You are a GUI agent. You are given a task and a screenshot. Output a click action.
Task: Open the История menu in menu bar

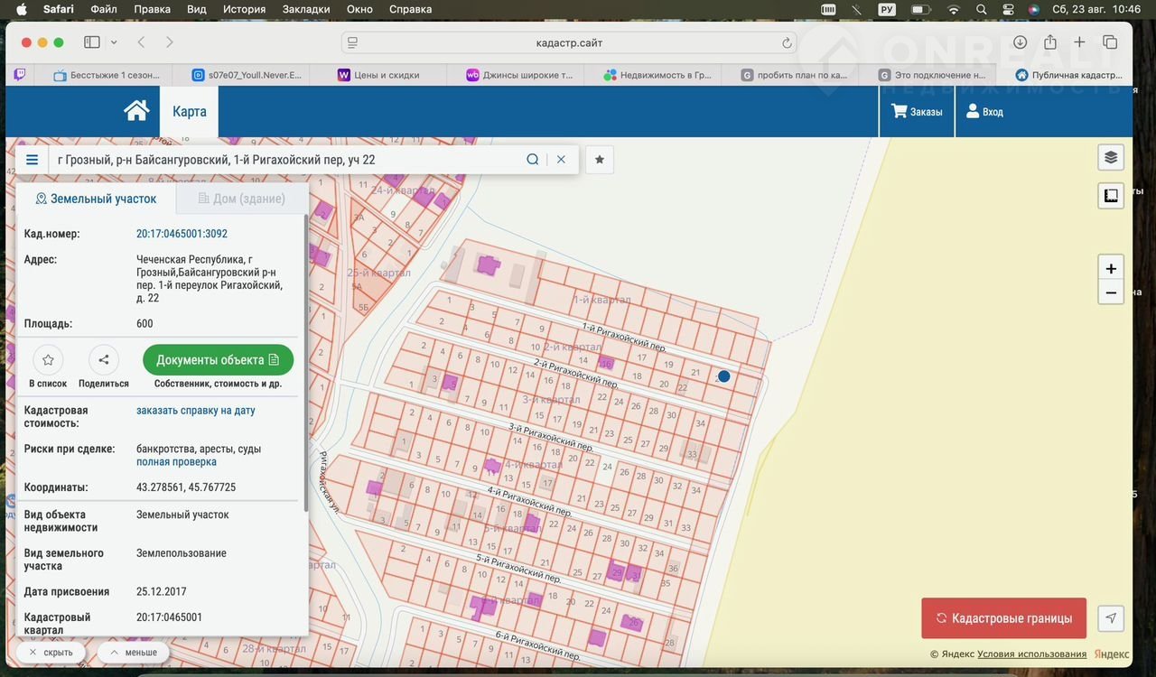(244, 9)
